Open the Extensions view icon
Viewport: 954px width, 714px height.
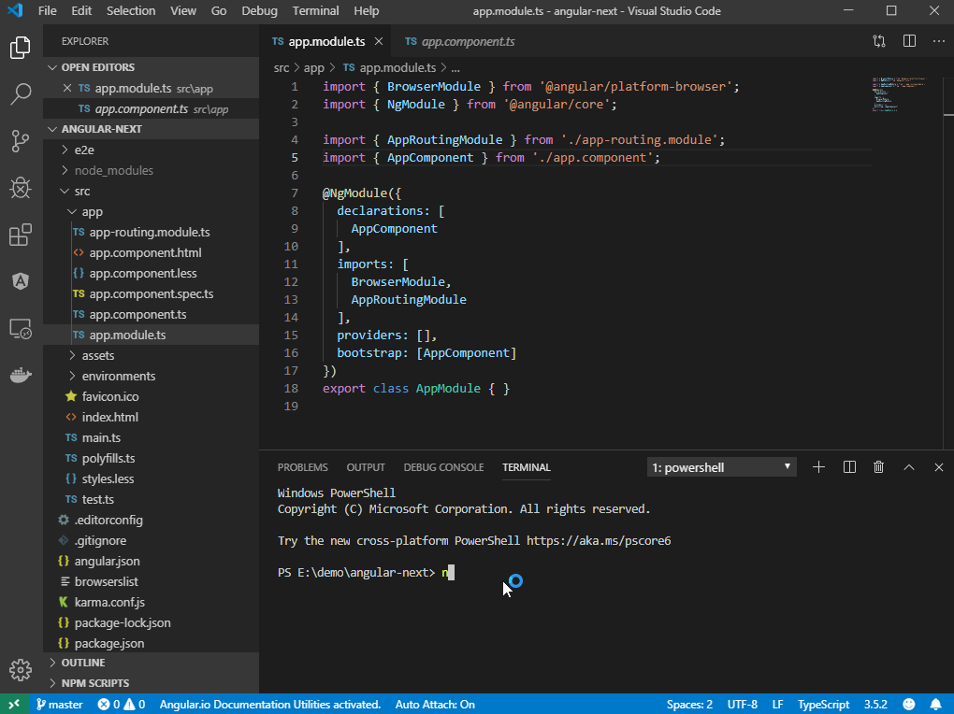tap(21, 235)
